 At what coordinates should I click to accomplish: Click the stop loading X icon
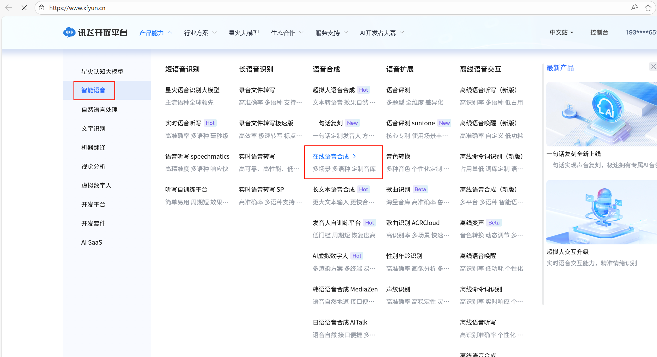pyautogui.click(x=24, y=8)
